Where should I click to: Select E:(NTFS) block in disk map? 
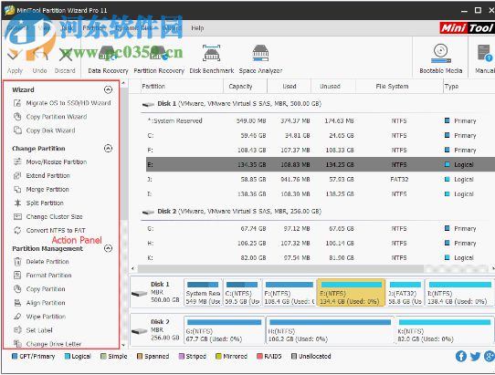(x=351, y=293)
